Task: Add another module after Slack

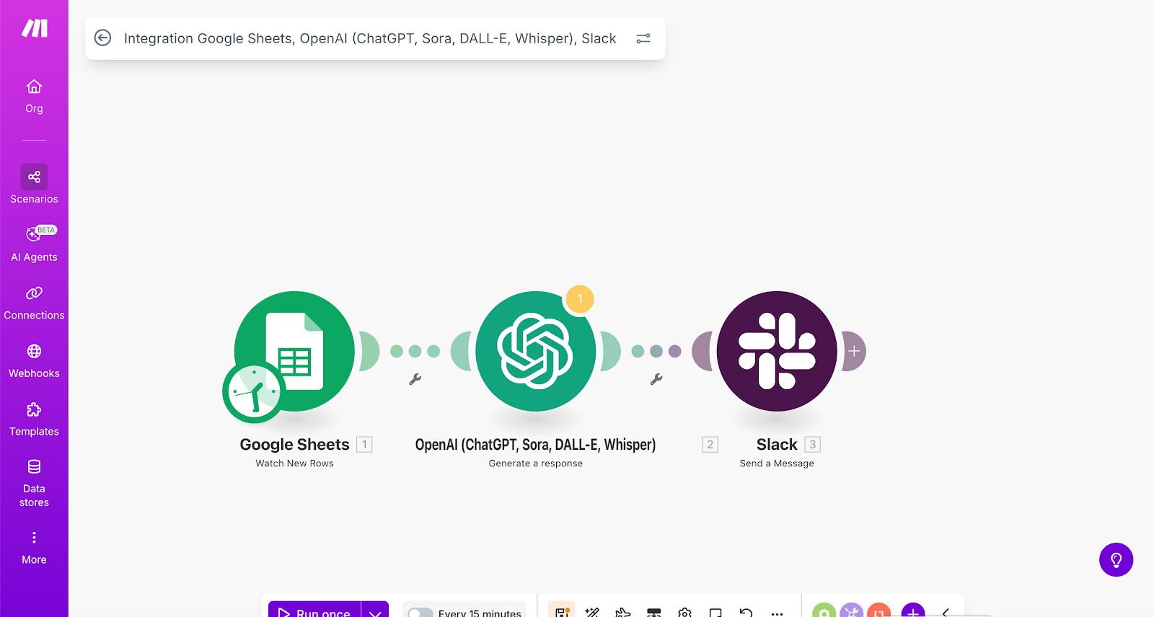Action: point(854,351)
